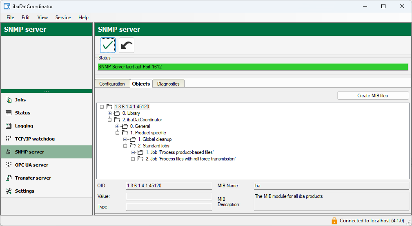The width and height of the screenshot is (412, 226).
Task: Click the MIB Name field 'iba'
Action: (x=331, y=186)
